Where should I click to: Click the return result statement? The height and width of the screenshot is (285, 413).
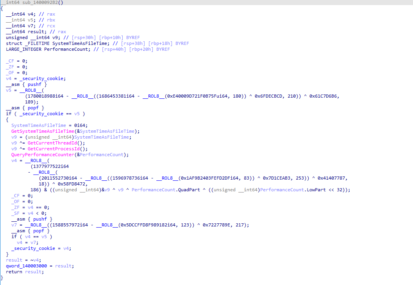pos(25,272)
